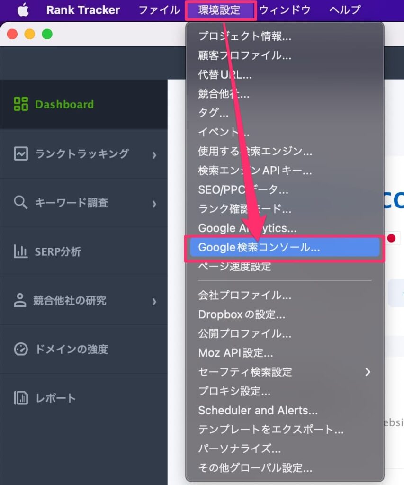Choose テンプレートをエクスポート... from the menu
Screen dimensions: 404x485
285,430
